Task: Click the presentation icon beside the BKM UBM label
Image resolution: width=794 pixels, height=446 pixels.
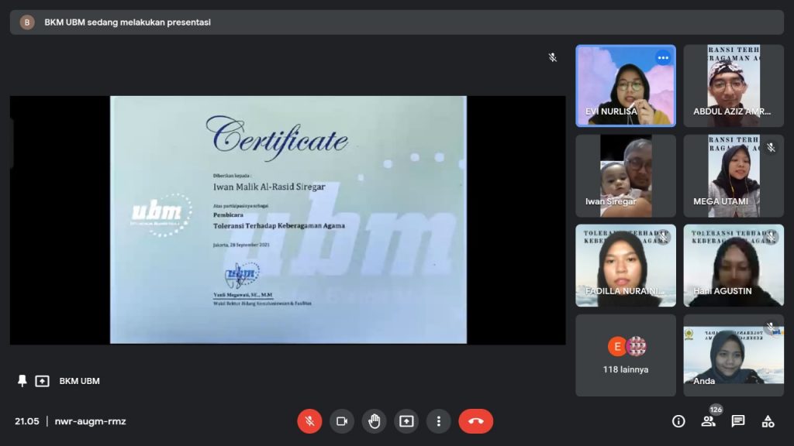Action: [x=42, y=381]
